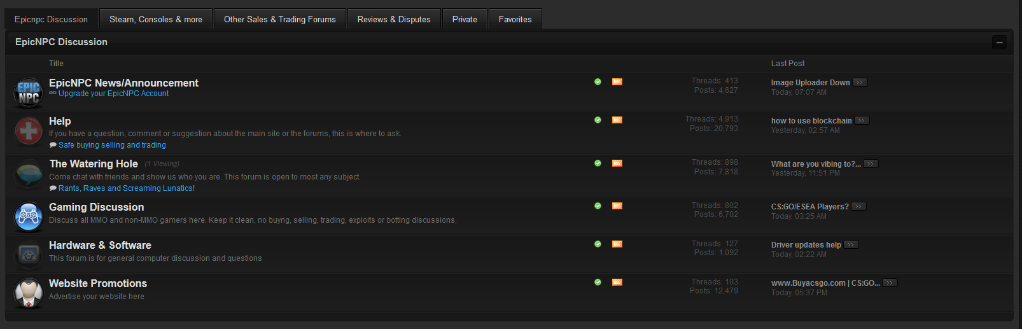Viewport: 1022px width, 329px height.
Task: Open the Reviews & Disputes tab
Action: pos(394,19)
